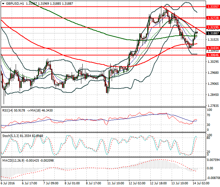Image resolution: width=220 pixels, height=187 pixels.
Task: Click the 1.29680 price axis value
Action: point(213,73)
